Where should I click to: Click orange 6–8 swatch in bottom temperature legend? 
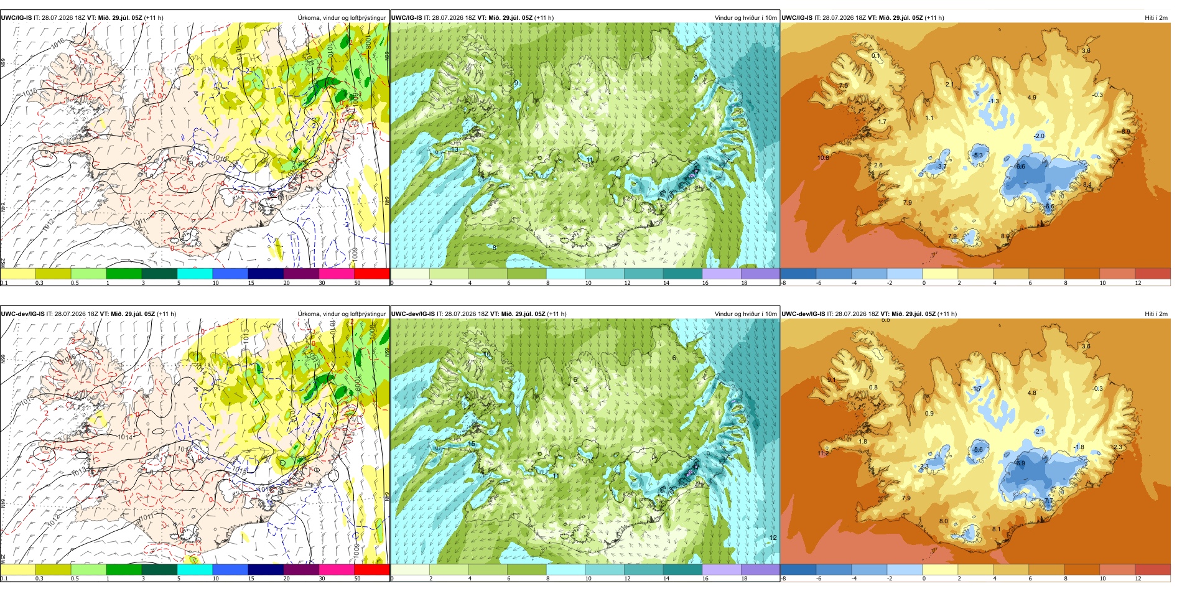[1046, 569]
